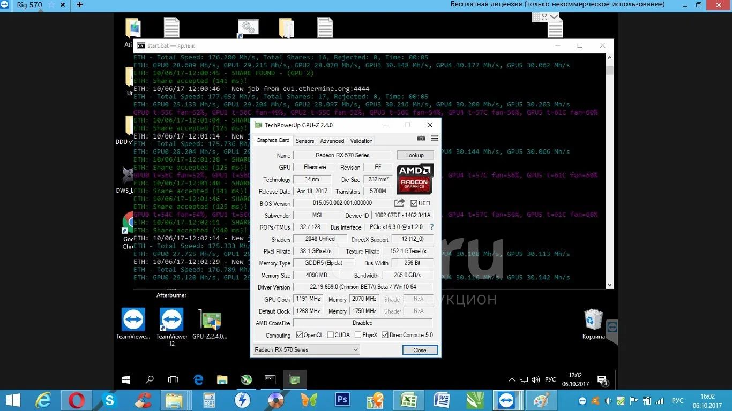Click the Lookup button
The width and height of the screenshot is (732, 411).
415,155
